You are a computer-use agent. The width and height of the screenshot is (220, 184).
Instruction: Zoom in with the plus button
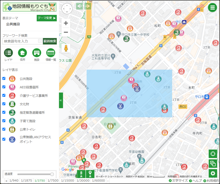pos(66,23)
